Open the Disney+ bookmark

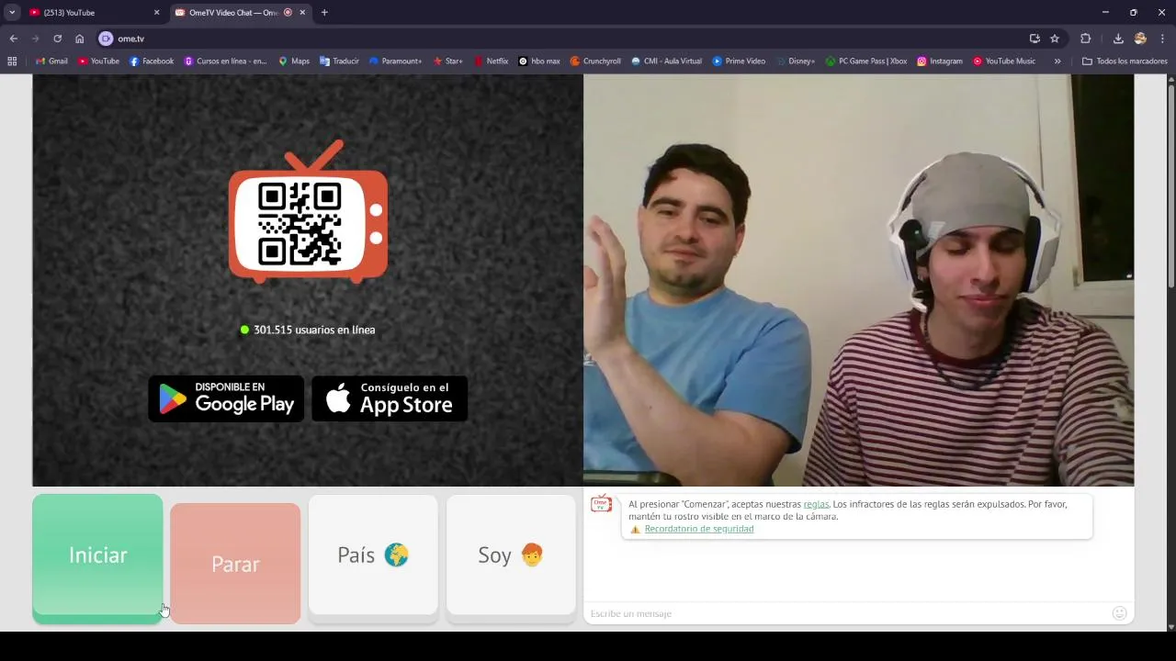click(x=796, y=62)
